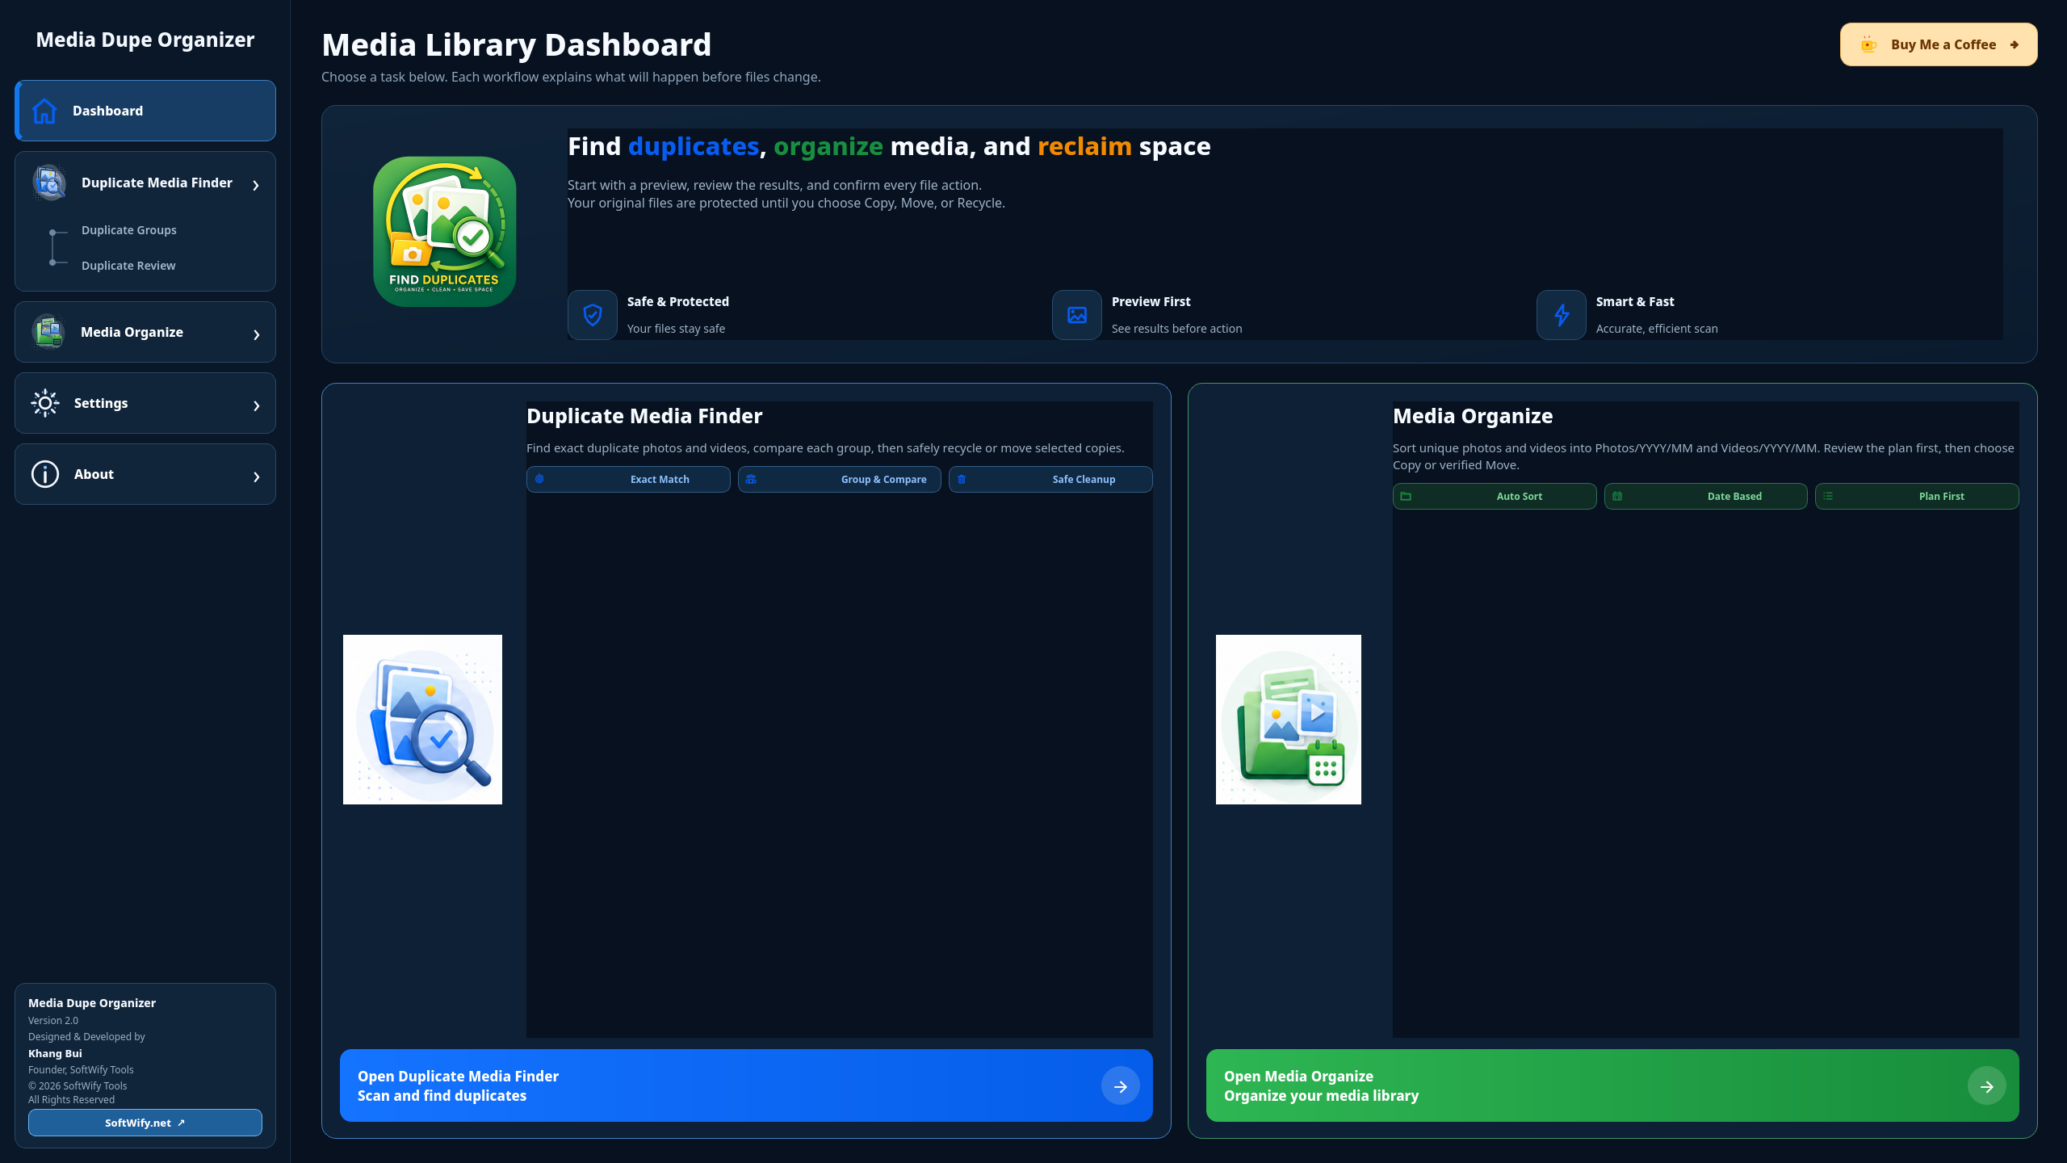The image size is (2067, 1163).
Task: Click the About info icon
Action: pos(45,474)
